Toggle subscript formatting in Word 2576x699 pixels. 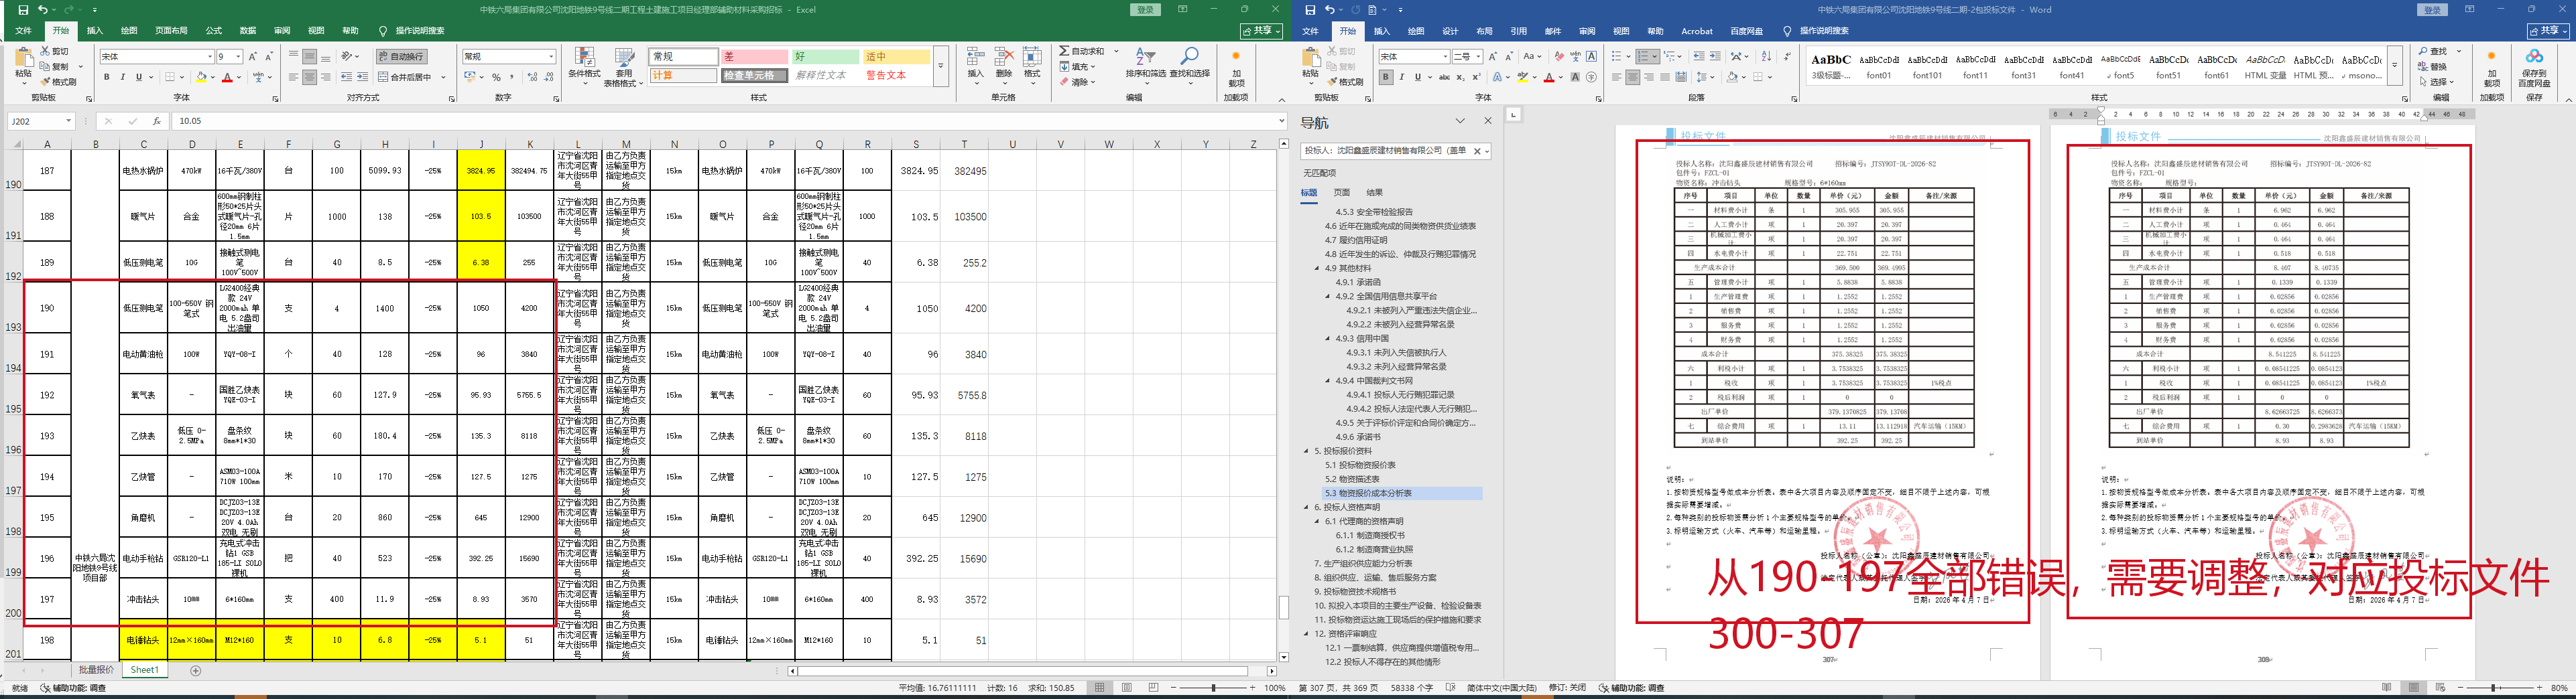[x=1461, y=77]
